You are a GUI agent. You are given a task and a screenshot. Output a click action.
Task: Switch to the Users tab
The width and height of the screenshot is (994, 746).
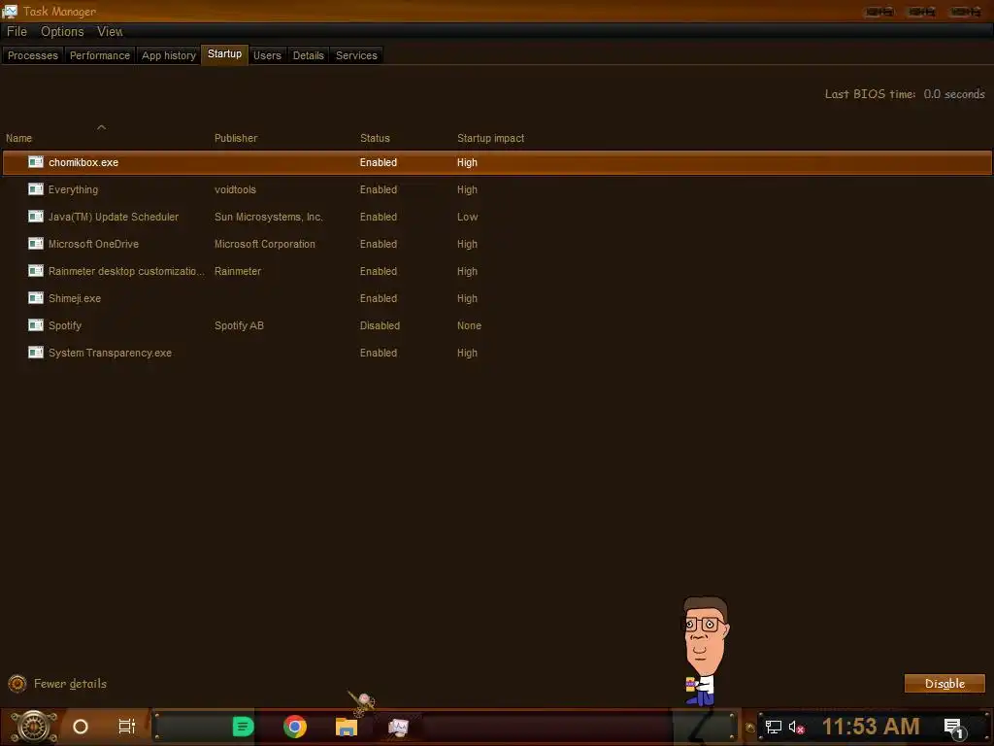[x=267, y=55]
